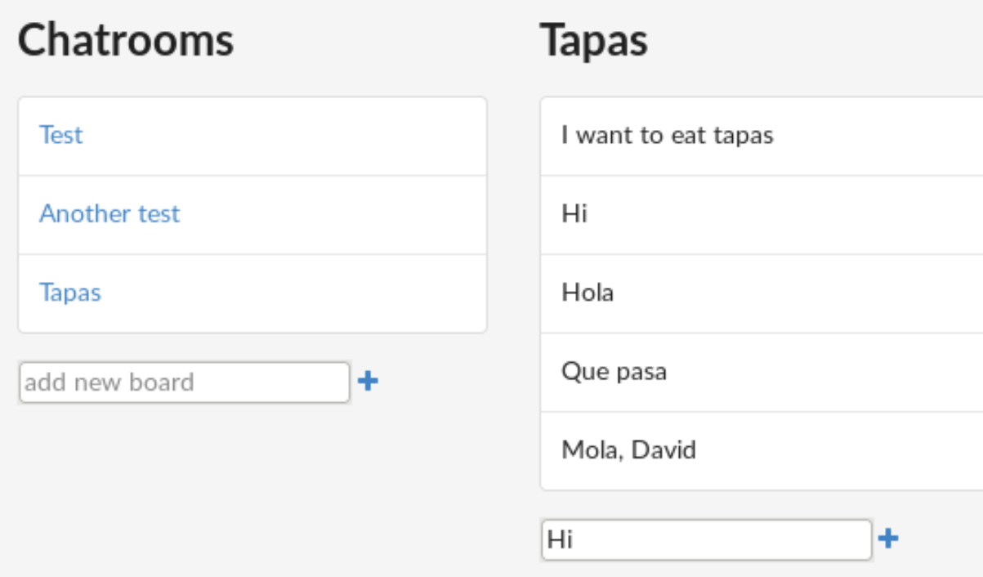The width and height of the screenshot is (983, 577).
Task: Click the Tapas heading above the messages
Action: click(x=594, y=40)
